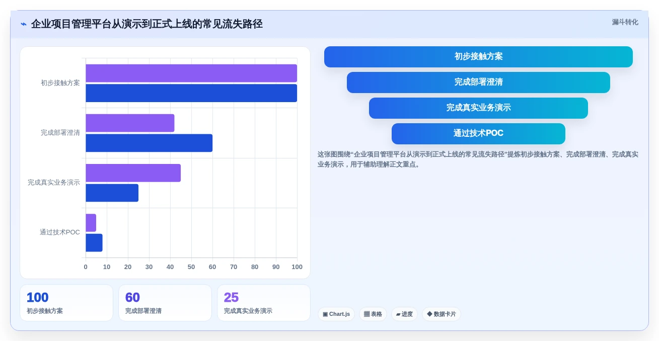Viewport: 659px width, 341px height.
Task: Click the blue bar for 通过技术POC
Action: coord(94,243)
